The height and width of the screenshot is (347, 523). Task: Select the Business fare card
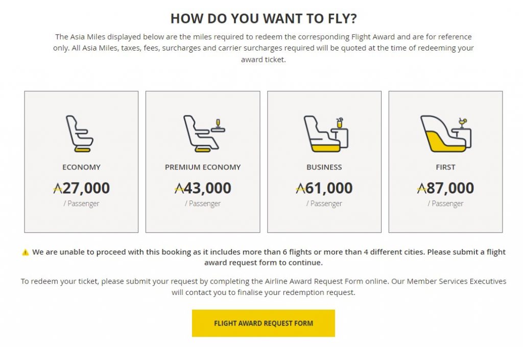324,161
